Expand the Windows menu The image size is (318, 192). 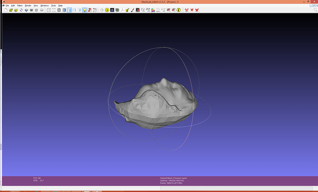pyautogui.click(x=45, y=6)
